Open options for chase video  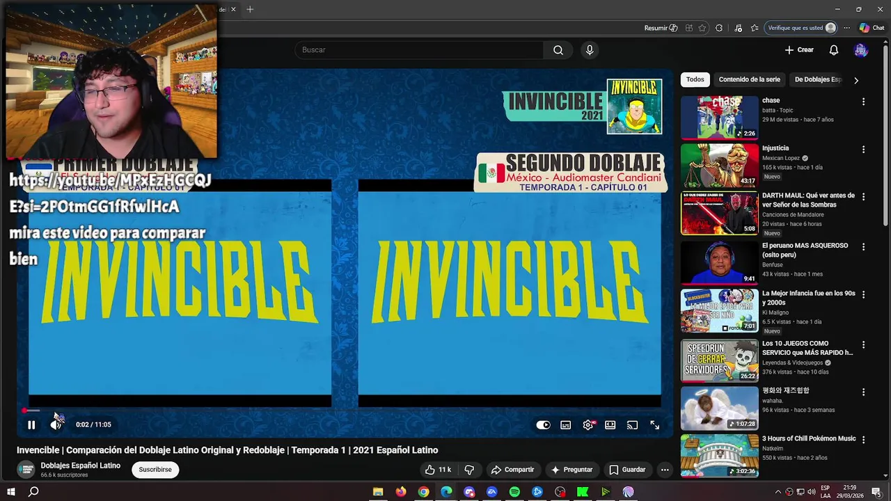863,102
